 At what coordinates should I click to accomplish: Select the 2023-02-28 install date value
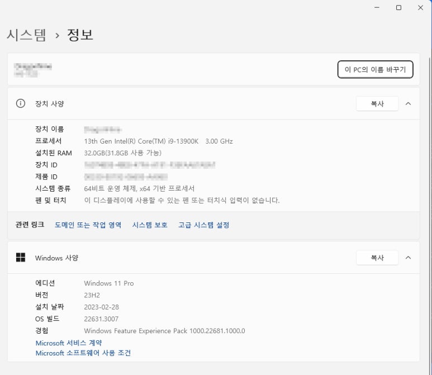(101, 307)
